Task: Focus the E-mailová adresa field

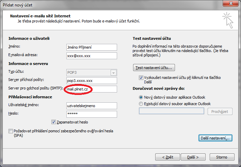Action: [92, 55]
